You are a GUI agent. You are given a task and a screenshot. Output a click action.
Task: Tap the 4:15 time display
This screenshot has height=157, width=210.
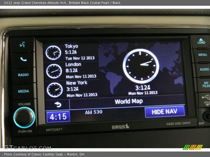pos(58,117)
